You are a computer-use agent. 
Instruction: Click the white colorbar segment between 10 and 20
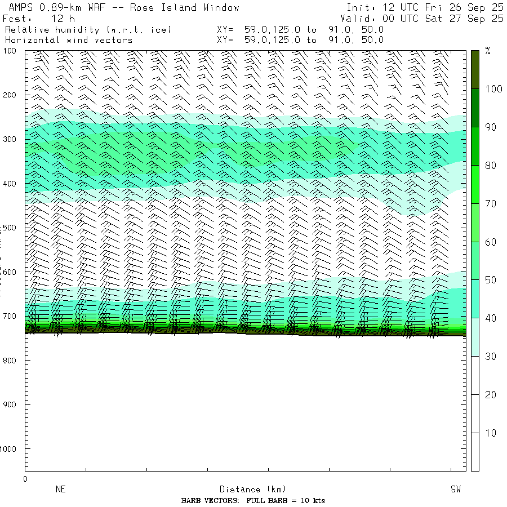[475, 413]
